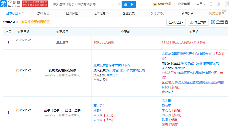Switch to the 历史信息 tab
Image resolution: width=229 pixels, height=129 pixels.
216,13
